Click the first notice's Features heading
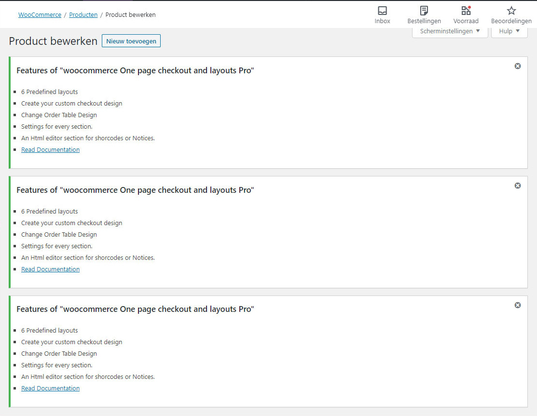This screenshot has height=416, width=537. click(x=135, y=70)
